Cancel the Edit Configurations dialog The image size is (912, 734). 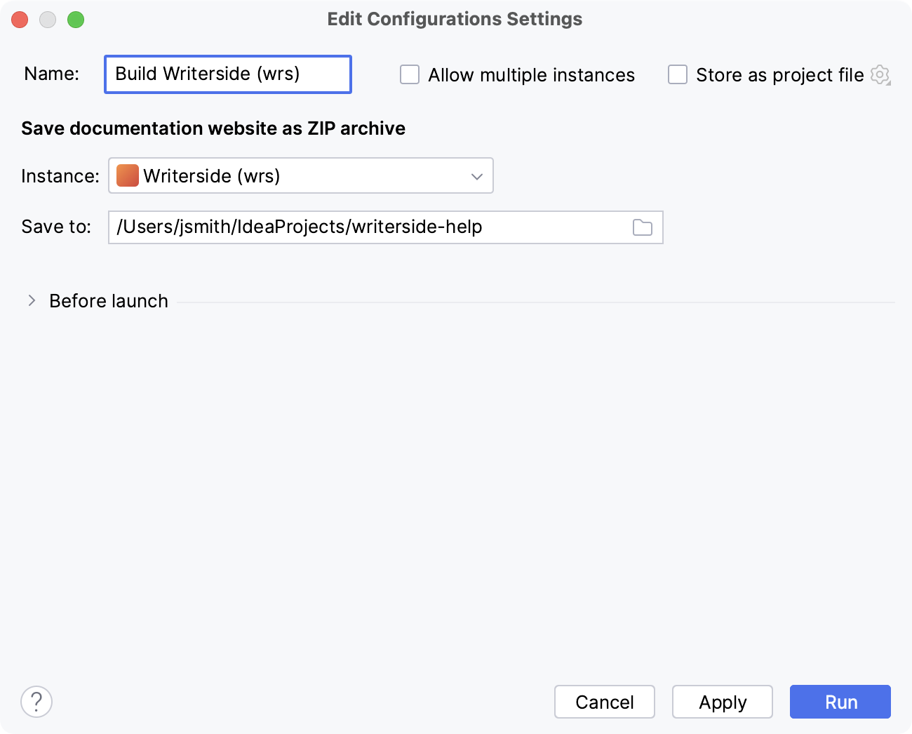604,702
